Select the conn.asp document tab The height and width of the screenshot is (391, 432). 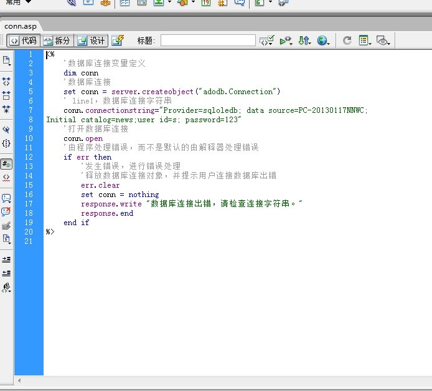21,26
